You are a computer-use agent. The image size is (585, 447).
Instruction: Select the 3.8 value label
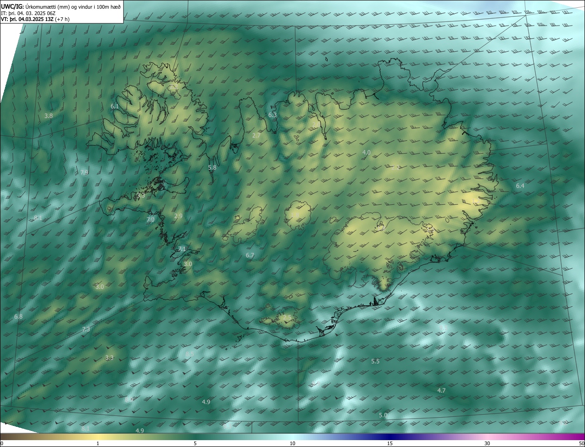pyautogui.click(x=48, y=116)
